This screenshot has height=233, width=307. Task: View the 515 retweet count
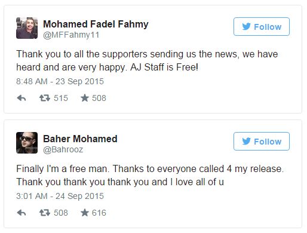(x=61, y=98)
